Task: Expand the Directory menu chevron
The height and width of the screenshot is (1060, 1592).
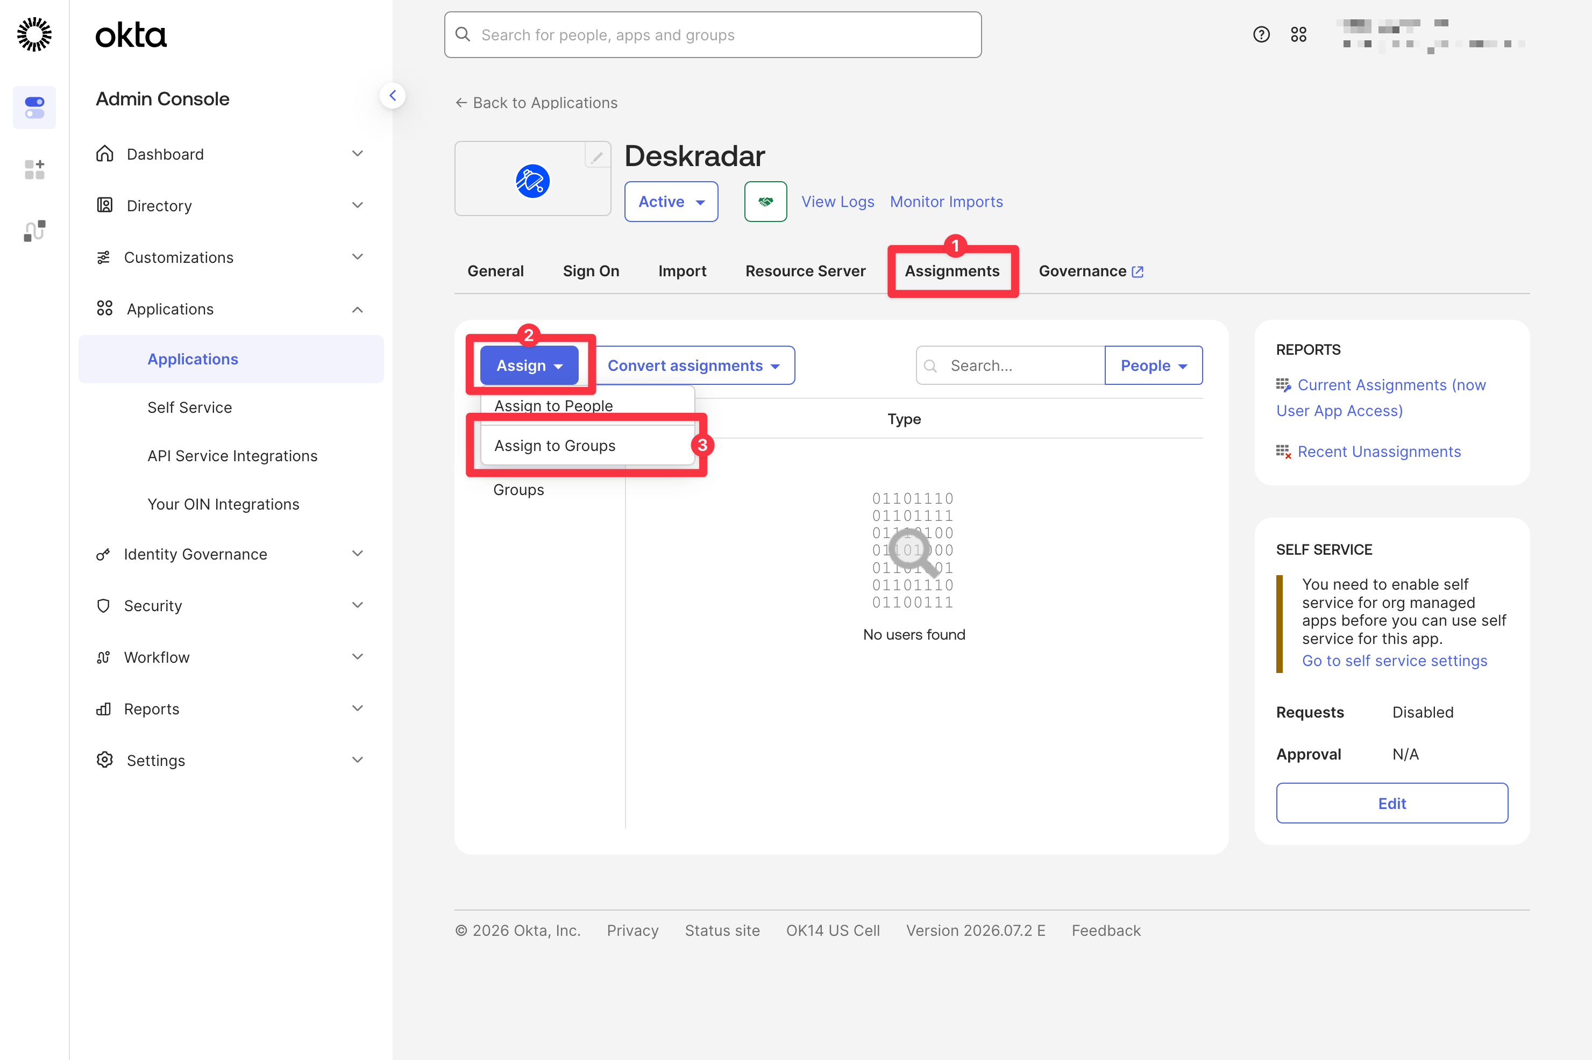Action: (358, 205)
